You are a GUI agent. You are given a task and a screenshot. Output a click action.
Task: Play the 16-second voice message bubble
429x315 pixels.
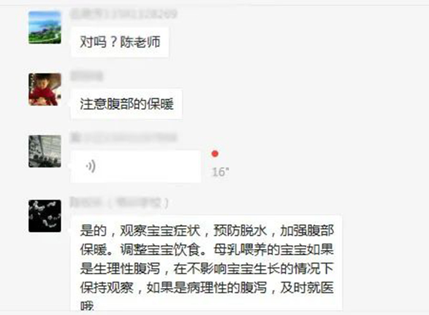135,166
